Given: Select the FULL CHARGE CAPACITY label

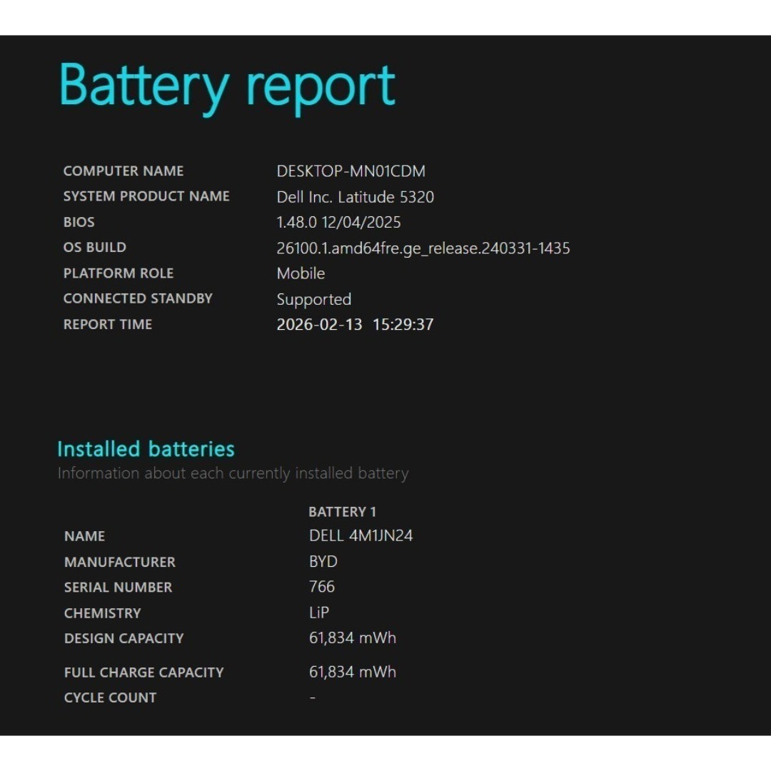Looking at the screenshot, I should [x=143, y=672].
